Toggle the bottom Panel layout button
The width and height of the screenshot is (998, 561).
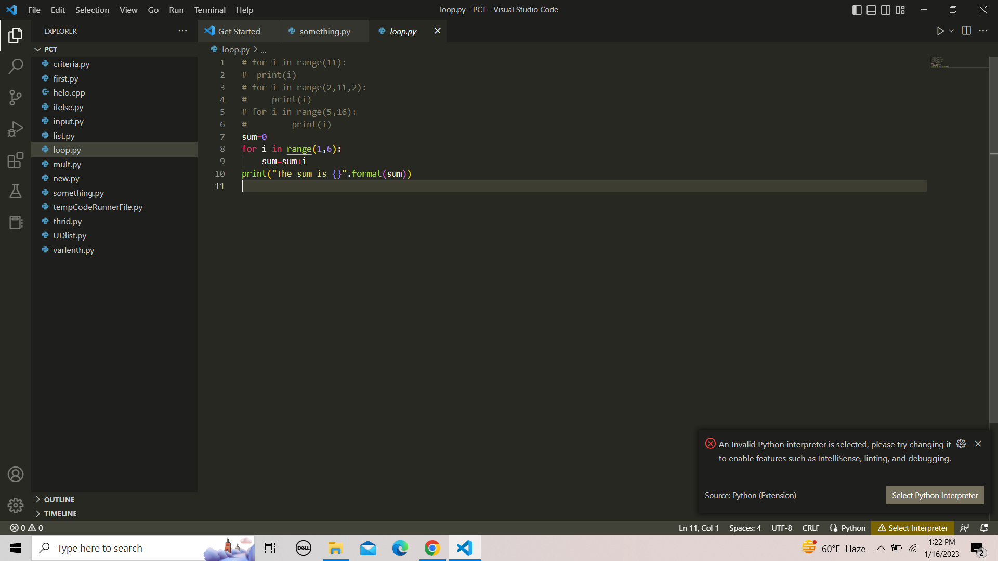pos(871,10)
